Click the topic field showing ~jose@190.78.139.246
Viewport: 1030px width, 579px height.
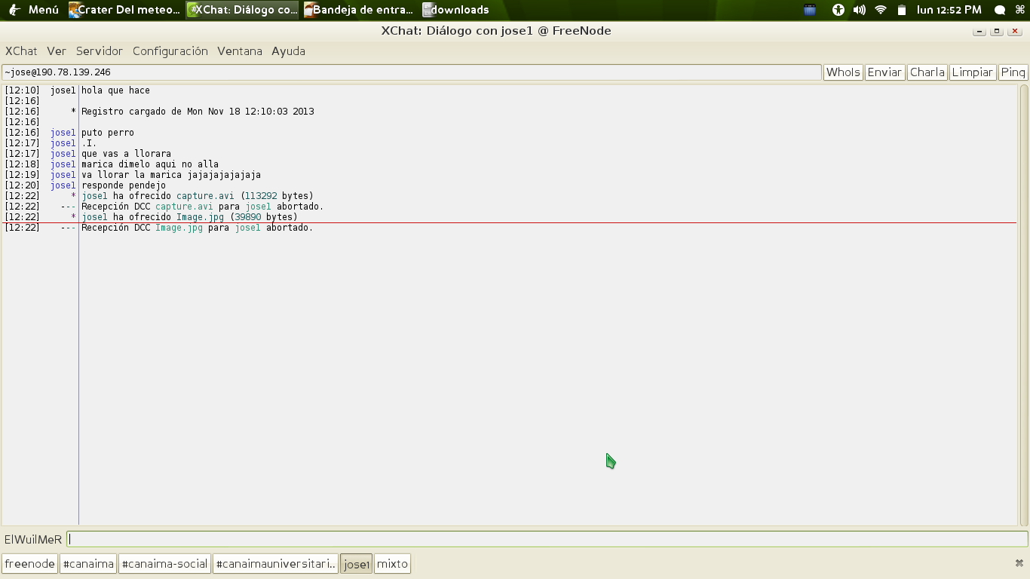[412, 72]
